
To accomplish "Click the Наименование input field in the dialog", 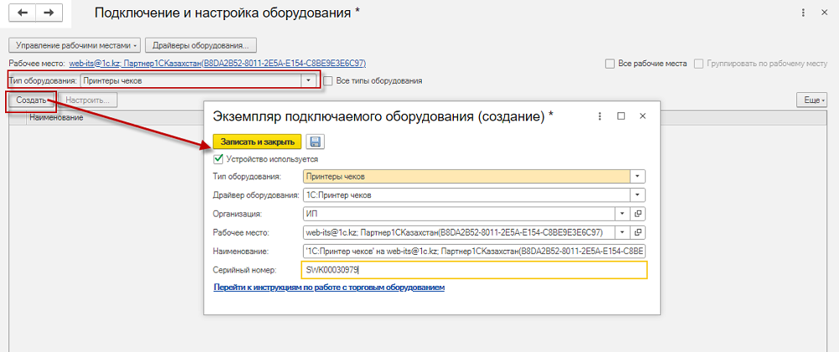I will click(x=474, y=251).
